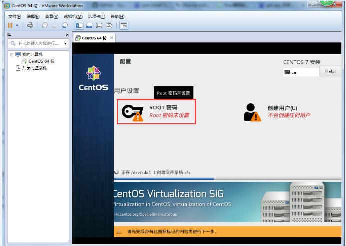Select 共享的虚拟机 in the library tree
Image resolution: width=346 pixels, height=246 pixels.
tap(34, 68)
